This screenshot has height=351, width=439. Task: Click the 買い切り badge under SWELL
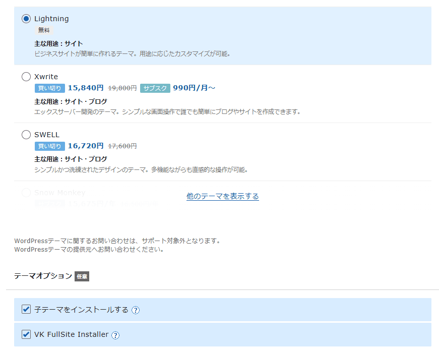(x=50, y=146)
